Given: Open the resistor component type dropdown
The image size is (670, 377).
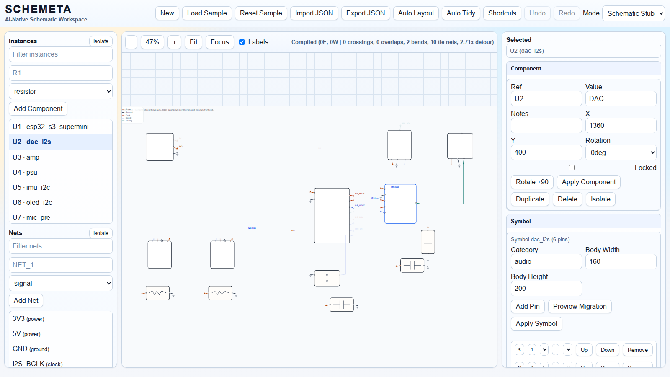Looking at the screenshot, I should pyautogui.click(x=61, y=92).
